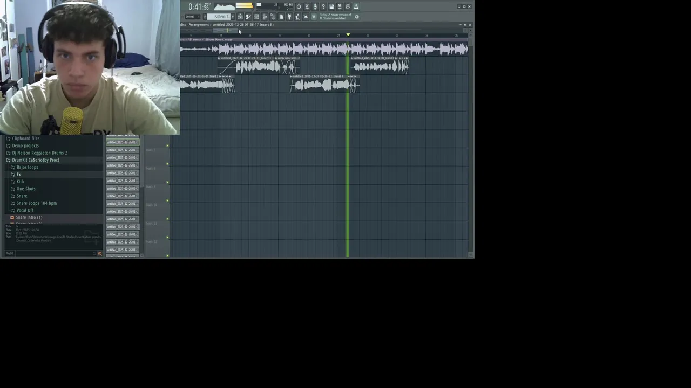Click the TAGS button in browser

click(10, 253)
